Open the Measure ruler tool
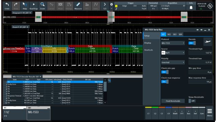 click(78, 6)
